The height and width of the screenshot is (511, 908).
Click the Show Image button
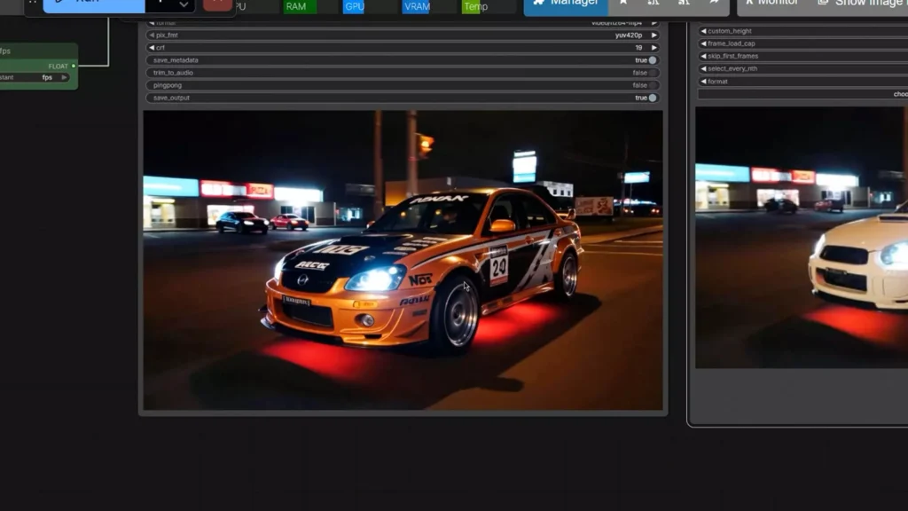tap(860, 4)
